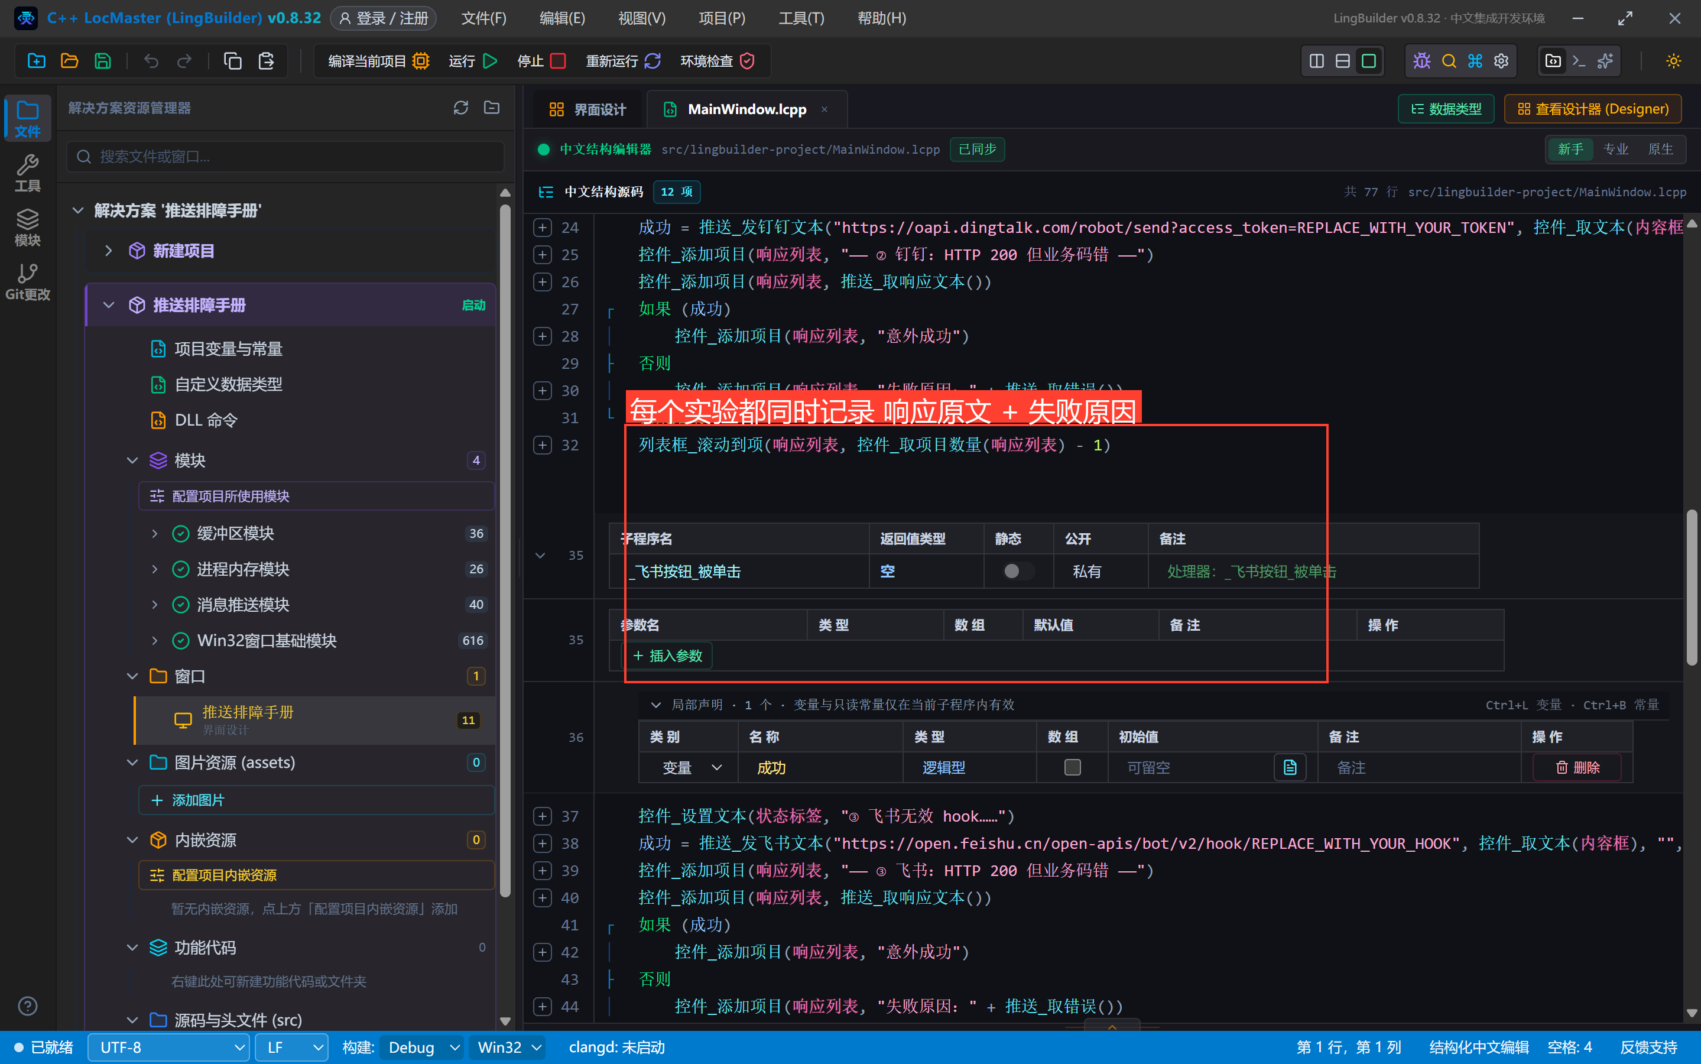The height and width of the screenshot is (1064, 1701).
Task: Open the 模块 sidebar panel
Action: click(x=27, y=228)
